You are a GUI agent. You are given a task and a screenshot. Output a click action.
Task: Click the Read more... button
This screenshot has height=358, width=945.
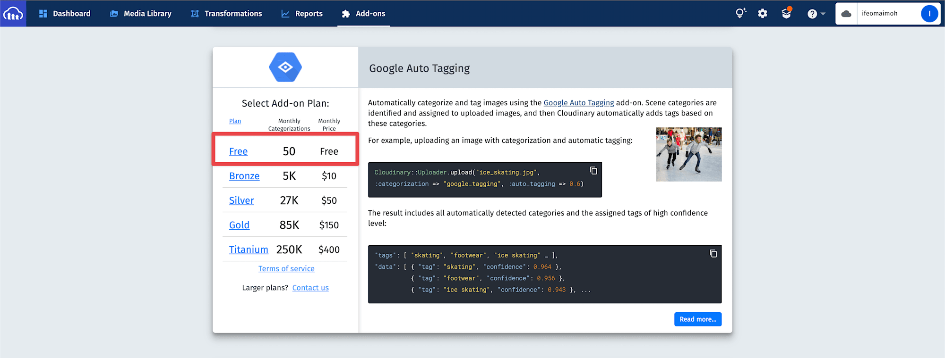pyautogui.click(x=698, y=319)
